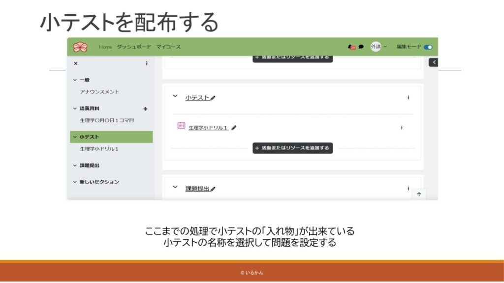Open the messaging speech bubble
This screenshot has width=504, height=283.
[361, 47]
